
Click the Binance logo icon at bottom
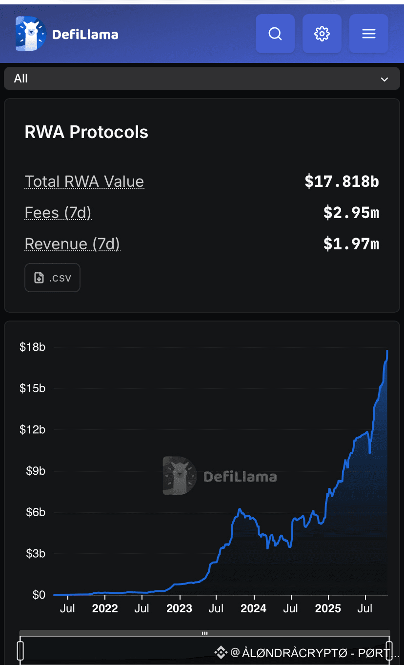pos(221,652)
